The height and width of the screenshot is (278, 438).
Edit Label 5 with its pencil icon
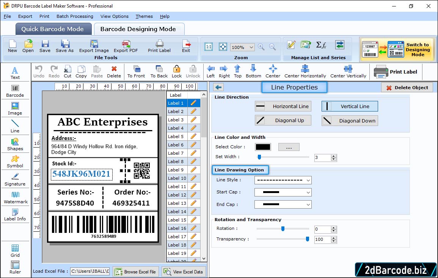(193, 137)
